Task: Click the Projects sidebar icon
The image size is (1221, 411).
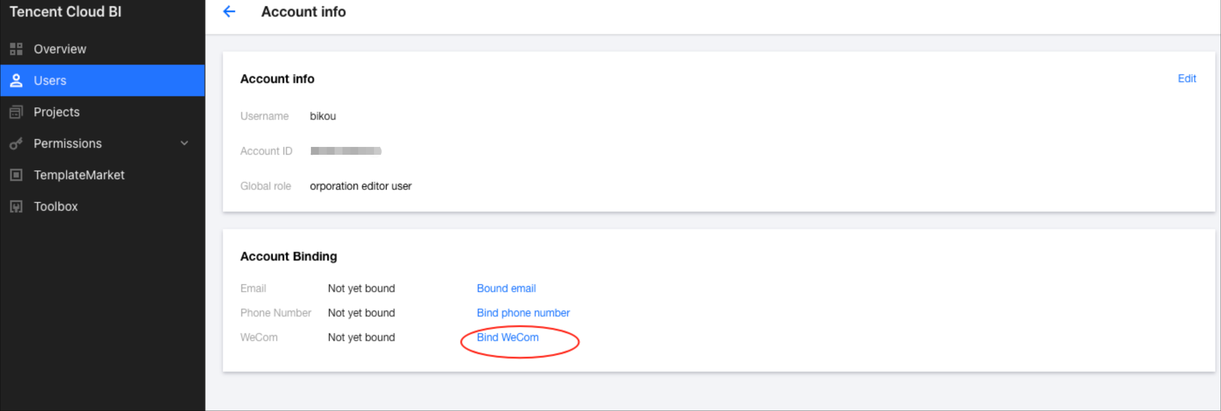Action: (x=16, y=112)
